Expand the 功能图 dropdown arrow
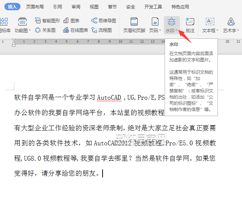The image size is (242, 214). click(30, 30)
